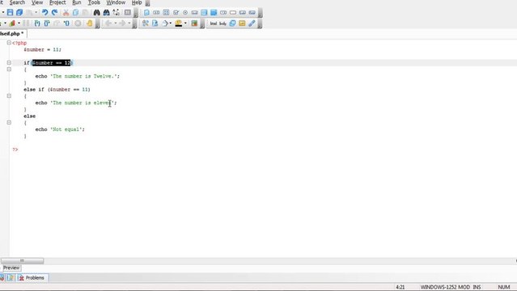Click the Replace text toolbar icon
517x291 pixels.
116,12
